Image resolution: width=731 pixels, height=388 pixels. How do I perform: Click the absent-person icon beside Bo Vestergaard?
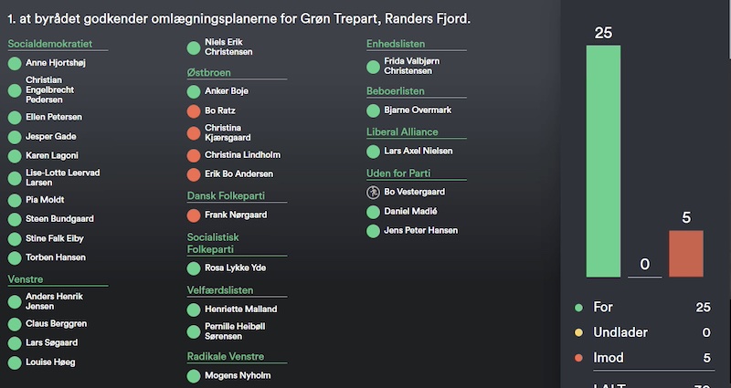click(x=373, y=192)
